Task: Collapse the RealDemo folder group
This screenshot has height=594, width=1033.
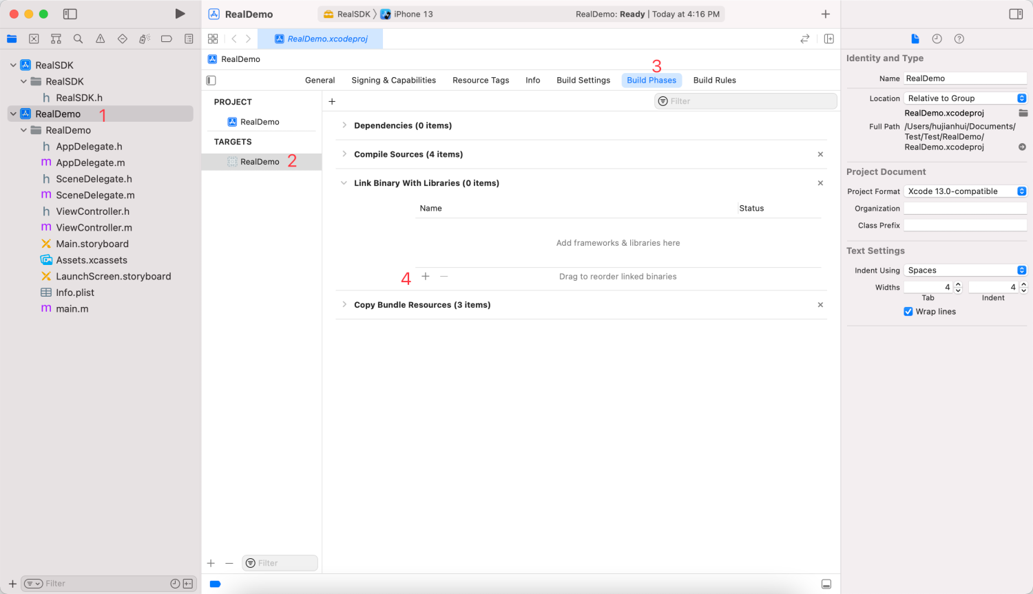Action: [x=23, y=130]
